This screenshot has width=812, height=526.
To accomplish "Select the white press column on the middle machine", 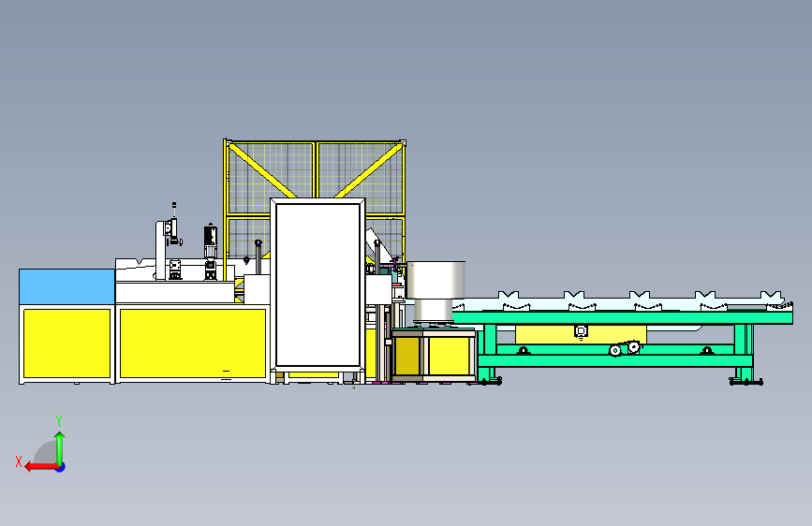I will [160, 251].
